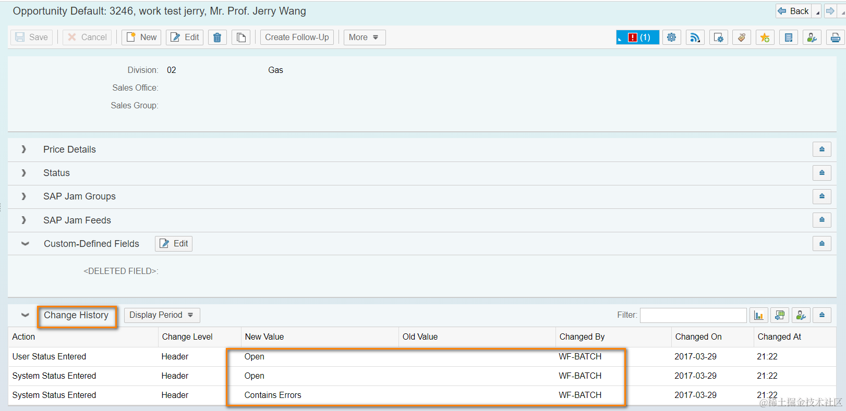This screenshot has width=846, height=411.
Task: Expand the SAP Jam Groups section
Action: [x=23, y=196]
